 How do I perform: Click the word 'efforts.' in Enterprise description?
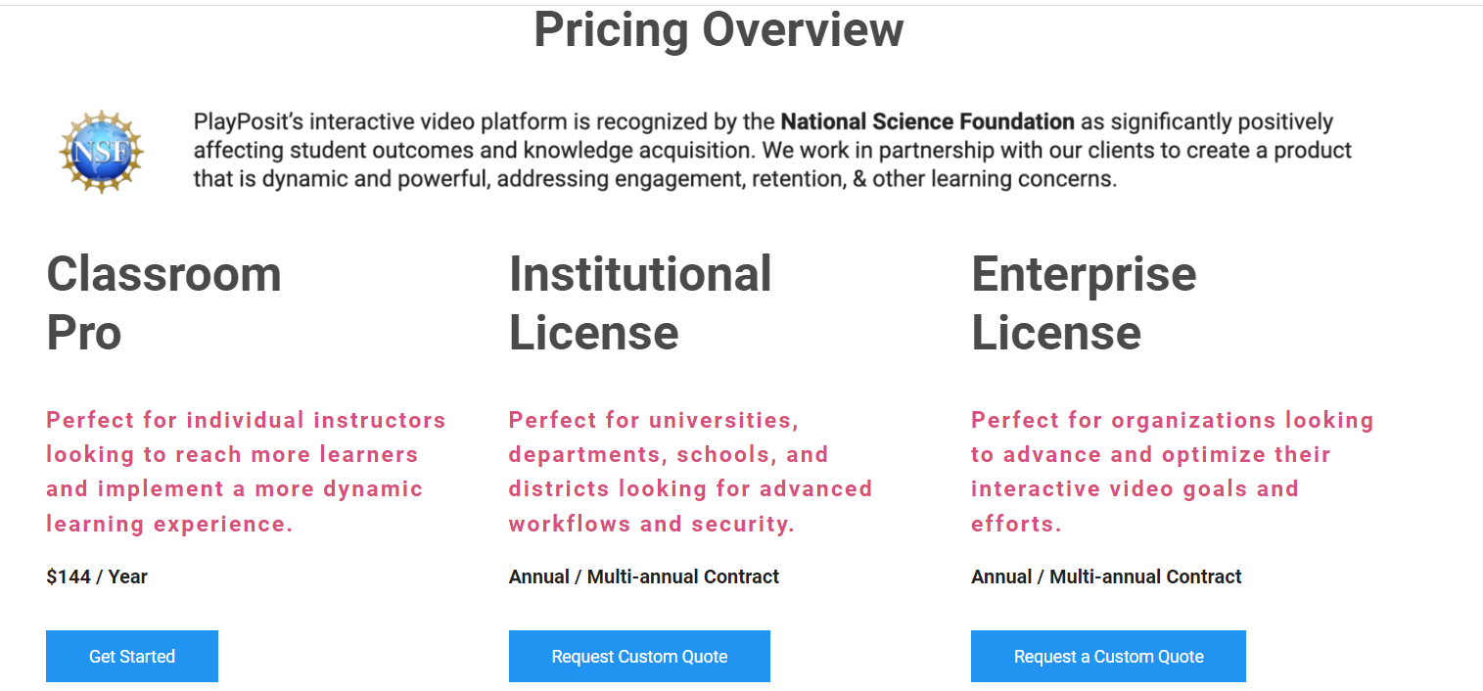tap(1016, 524)
